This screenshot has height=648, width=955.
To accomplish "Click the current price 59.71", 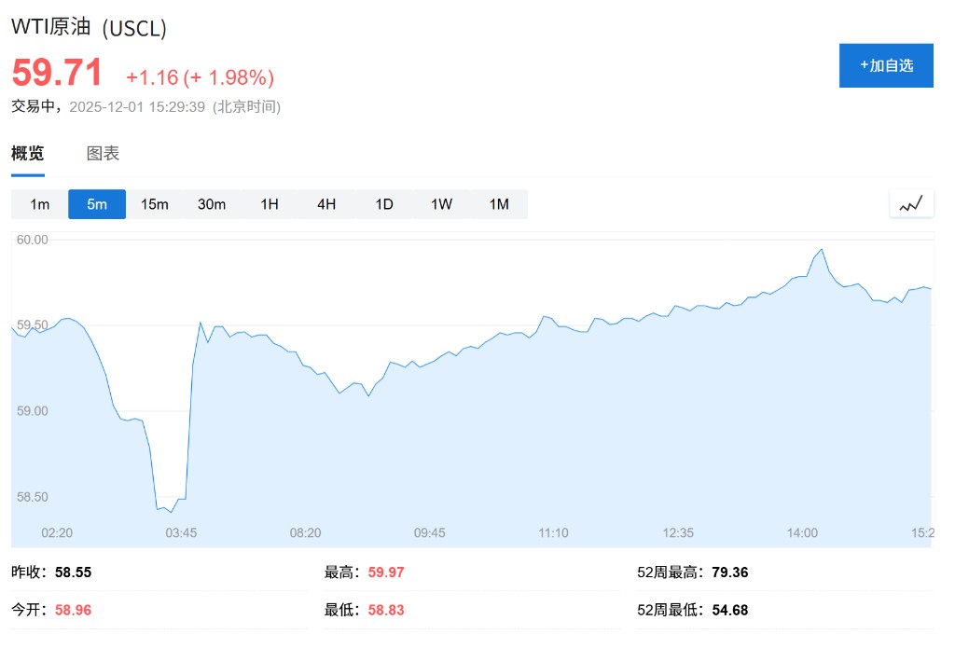I will [x=57, y=74].
